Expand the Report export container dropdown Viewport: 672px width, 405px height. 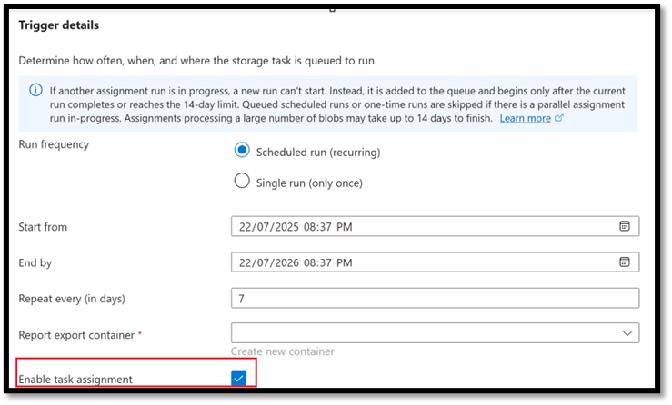(435, 332)
